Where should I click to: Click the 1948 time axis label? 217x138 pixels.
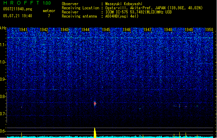[x=168, y=30]
